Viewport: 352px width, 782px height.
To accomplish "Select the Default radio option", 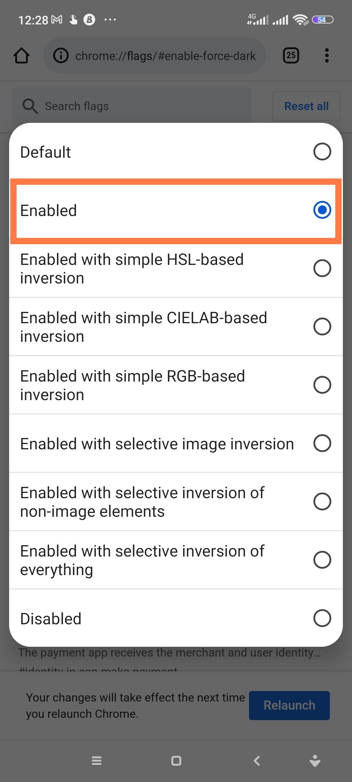I will (x=322, y=152).
